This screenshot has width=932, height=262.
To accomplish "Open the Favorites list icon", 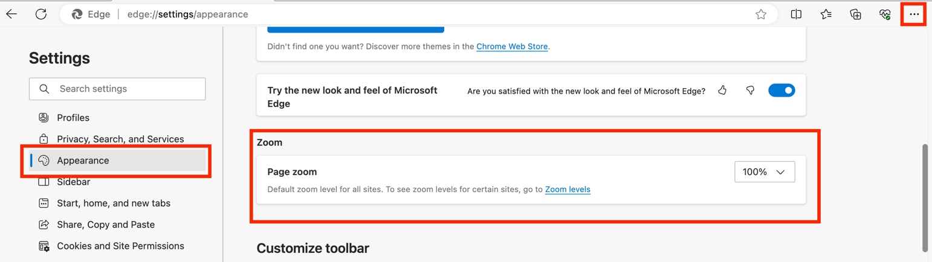I will click(x=826, y=14).
